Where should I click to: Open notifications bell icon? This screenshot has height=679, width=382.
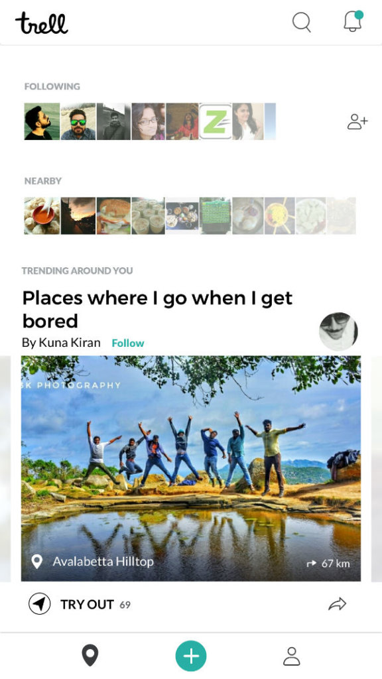click(353, 21)
